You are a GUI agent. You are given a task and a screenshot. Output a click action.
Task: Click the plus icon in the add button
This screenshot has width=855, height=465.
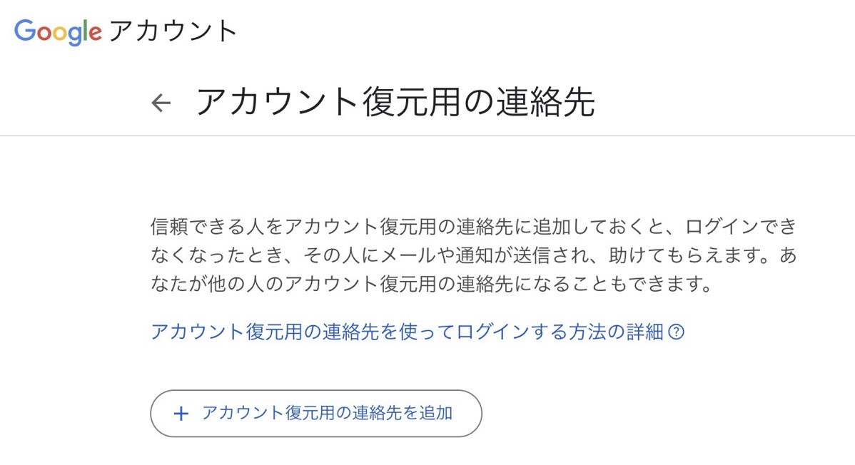coord(181,414)
